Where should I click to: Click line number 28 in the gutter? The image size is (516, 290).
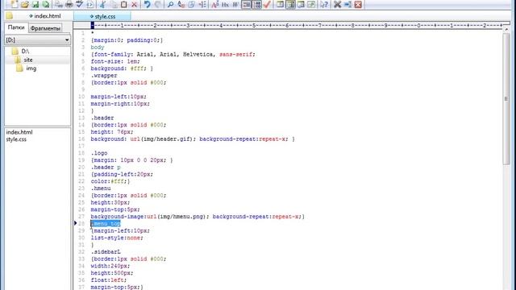pyautogui.click(x=81, y=224)
